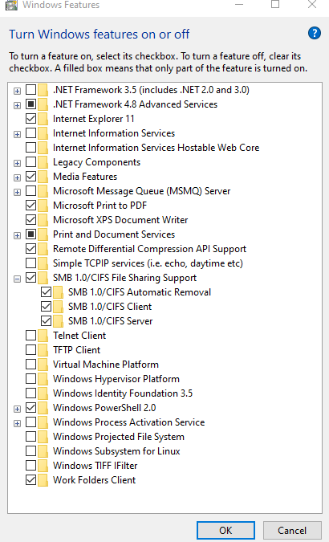Enable the Telnet Client checkbox

(x=30, y=336)
